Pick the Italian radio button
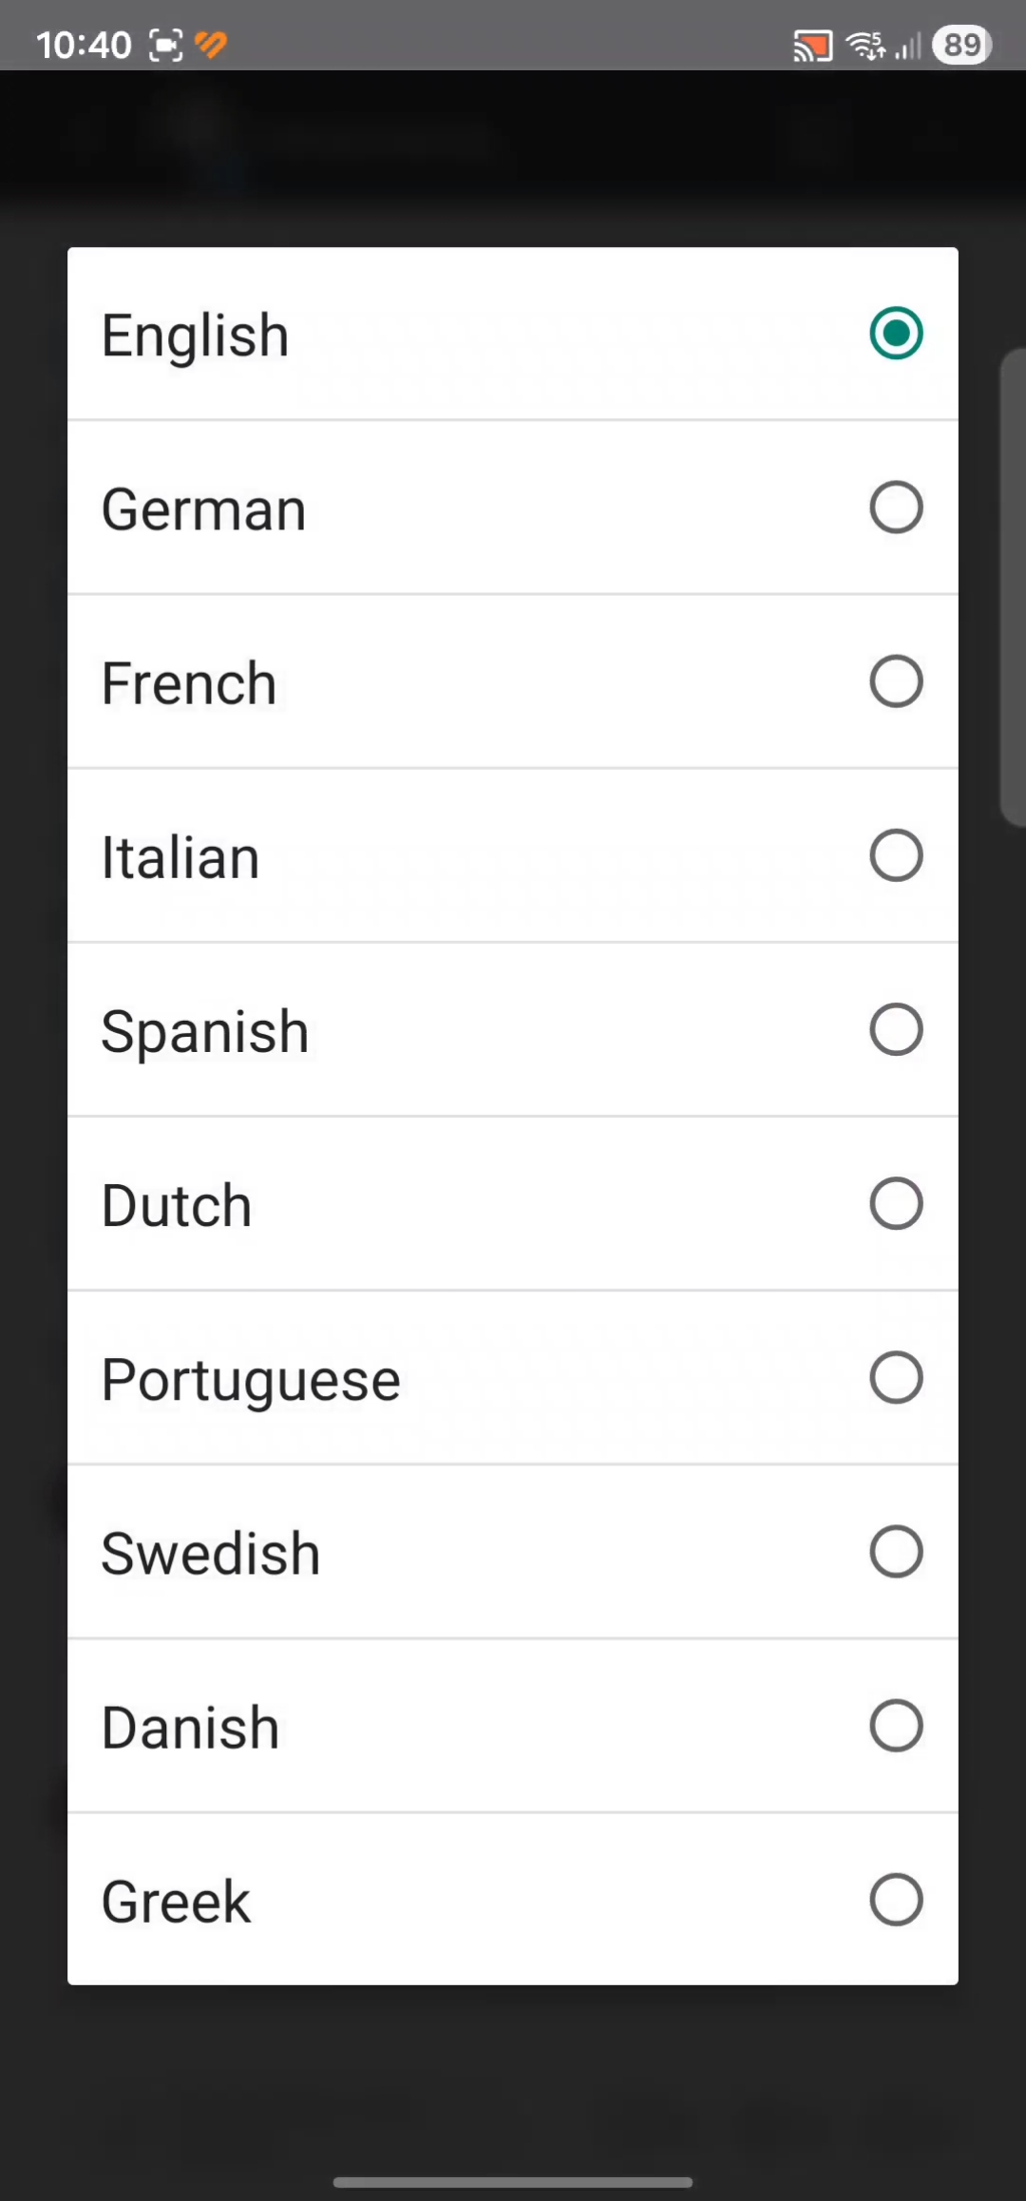The height and width of the screenshot is (2201, 1026). click(896, 855)
